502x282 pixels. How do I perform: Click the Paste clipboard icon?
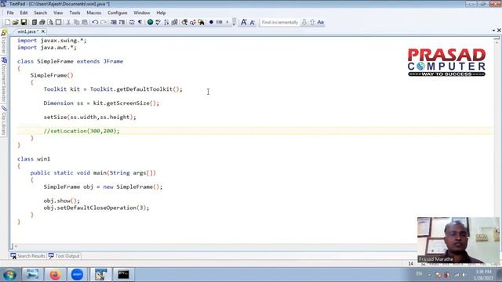[x=85, y=23]
